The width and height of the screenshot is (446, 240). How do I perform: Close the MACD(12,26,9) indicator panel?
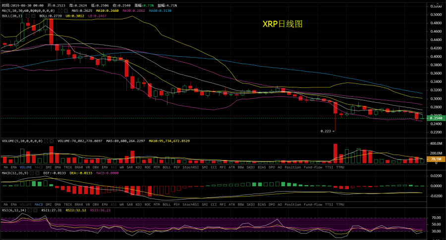click(x=38, y=174)
